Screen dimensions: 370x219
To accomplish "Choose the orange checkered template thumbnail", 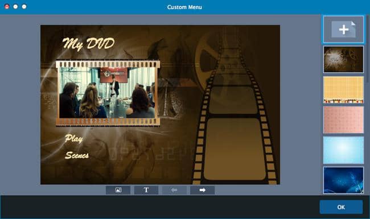I will 343,89.
